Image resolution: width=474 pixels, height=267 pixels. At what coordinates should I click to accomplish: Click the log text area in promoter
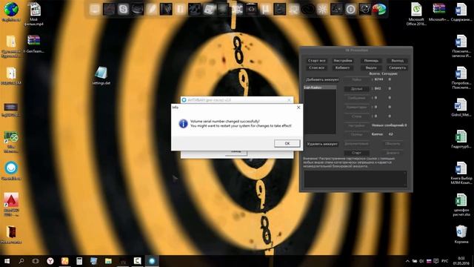pyautogui.click(x=355, y=179)
